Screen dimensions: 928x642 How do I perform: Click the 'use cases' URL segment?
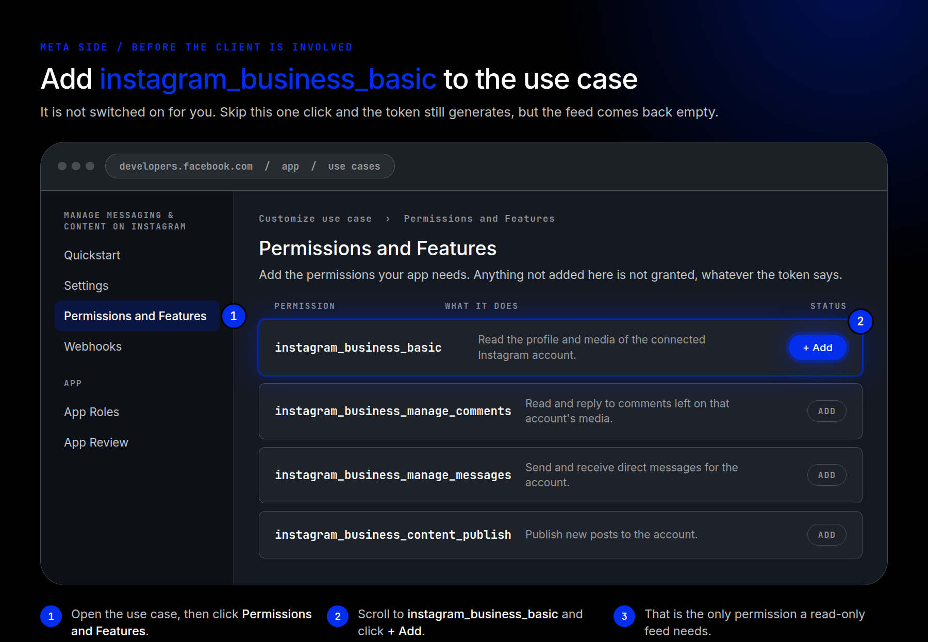[354, 166]
